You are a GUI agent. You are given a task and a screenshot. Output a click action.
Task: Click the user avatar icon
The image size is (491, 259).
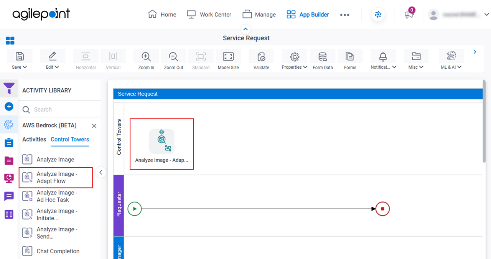coord(433,15)
